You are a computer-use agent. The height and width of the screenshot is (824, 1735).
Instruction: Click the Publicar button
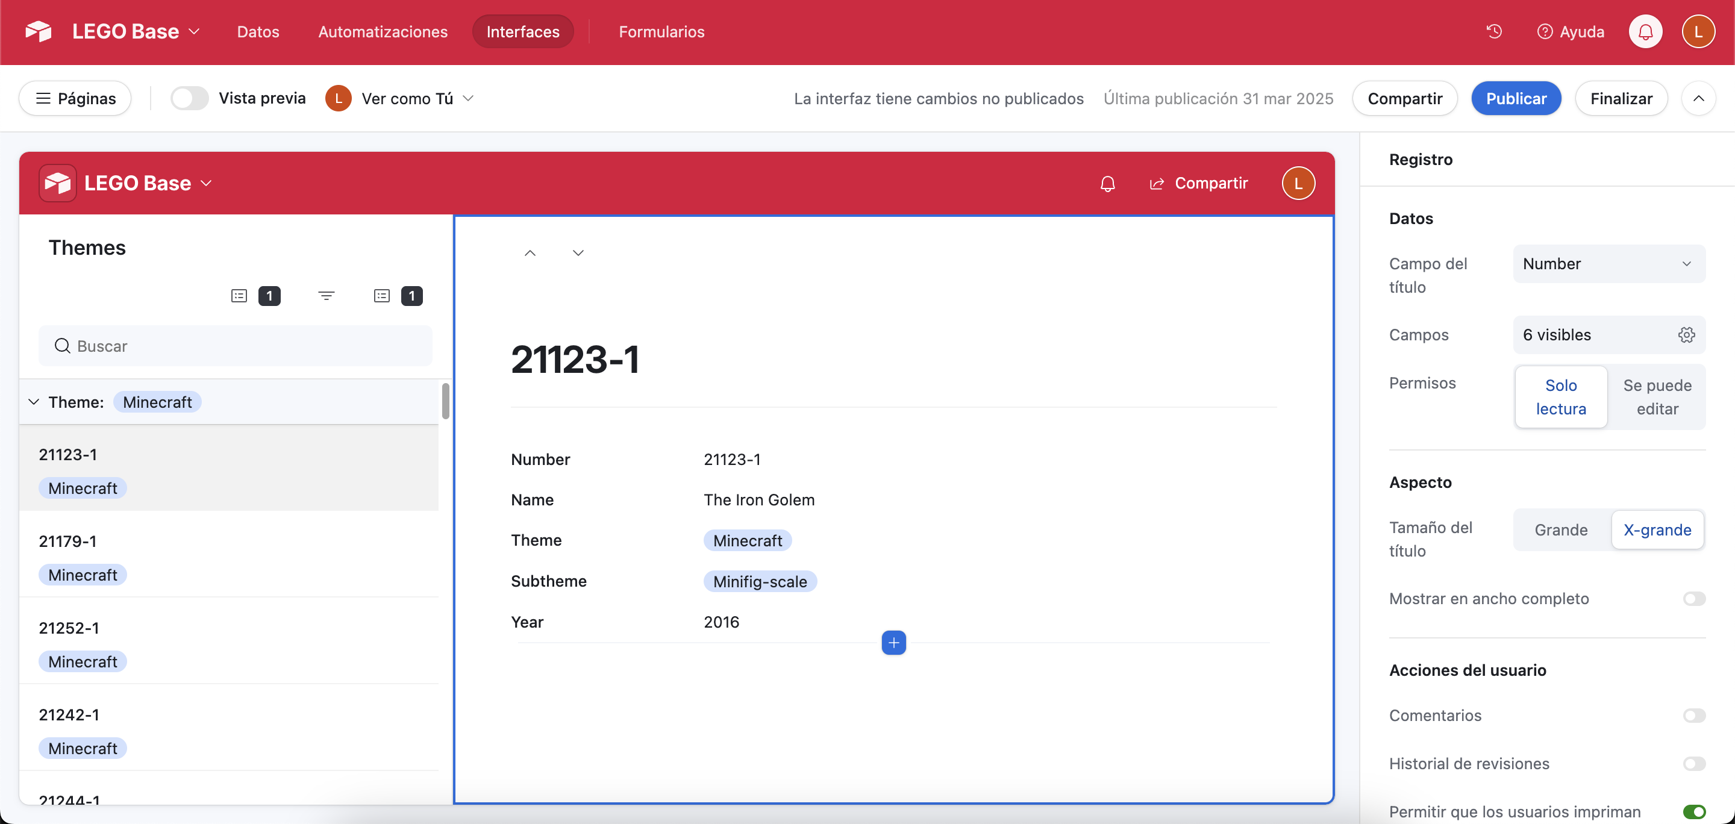1516,99
